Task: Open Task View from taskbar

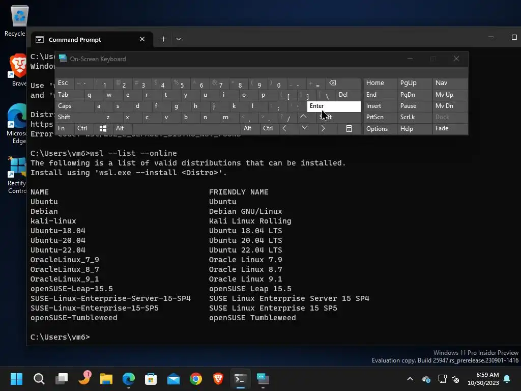Action: coord(62,379)
